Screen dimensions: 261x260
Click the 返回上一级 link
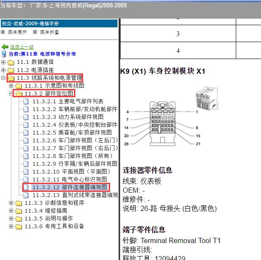tap(22, 47)
